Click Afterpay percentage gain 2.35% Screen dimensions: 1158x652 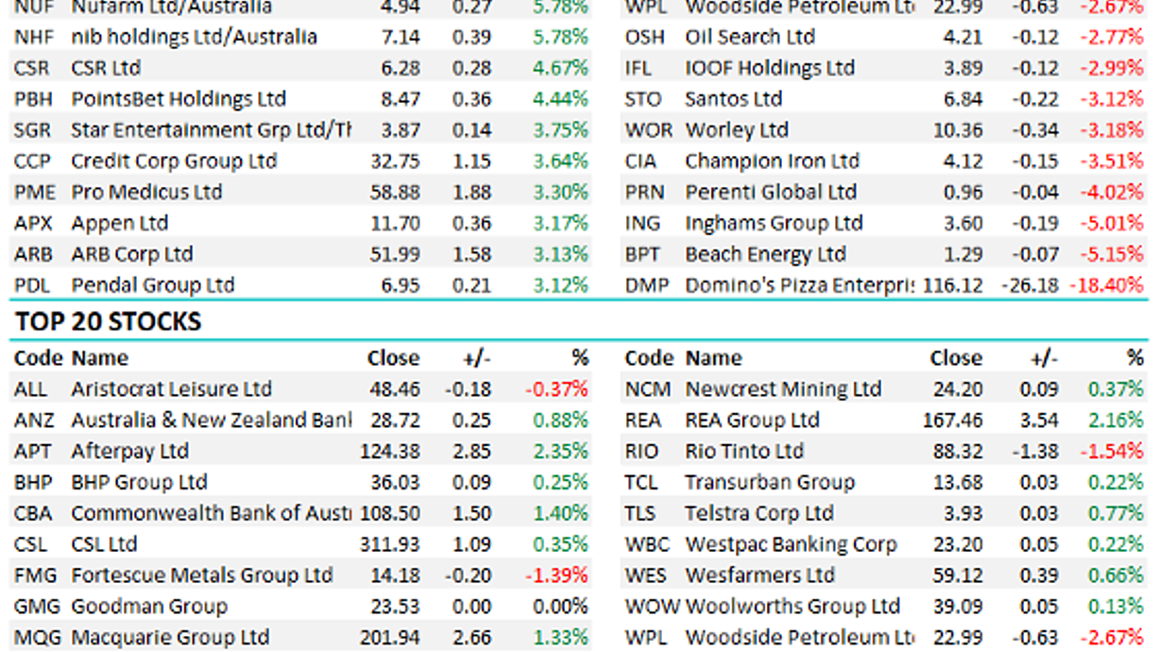click(560, 453)
